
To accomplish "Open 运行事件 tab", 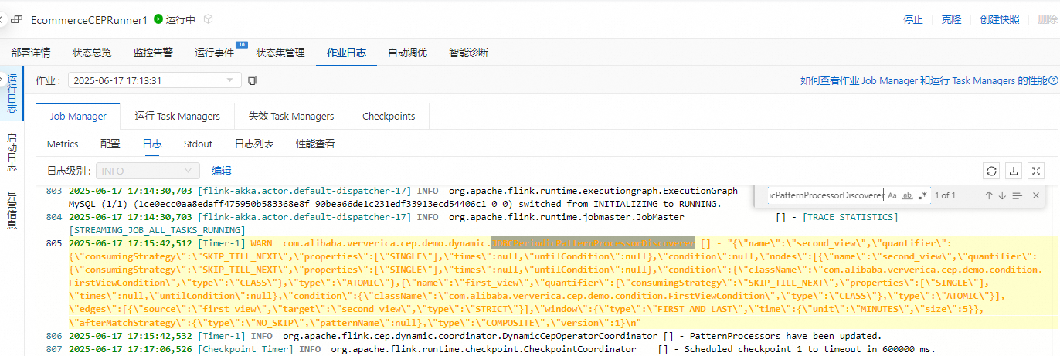I will pyautogui.click(x=214, y=53).
